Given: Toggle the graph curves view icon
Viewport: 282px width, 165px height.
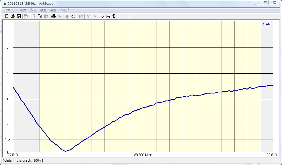Looking at the screenshot, I should coord(102,16).
